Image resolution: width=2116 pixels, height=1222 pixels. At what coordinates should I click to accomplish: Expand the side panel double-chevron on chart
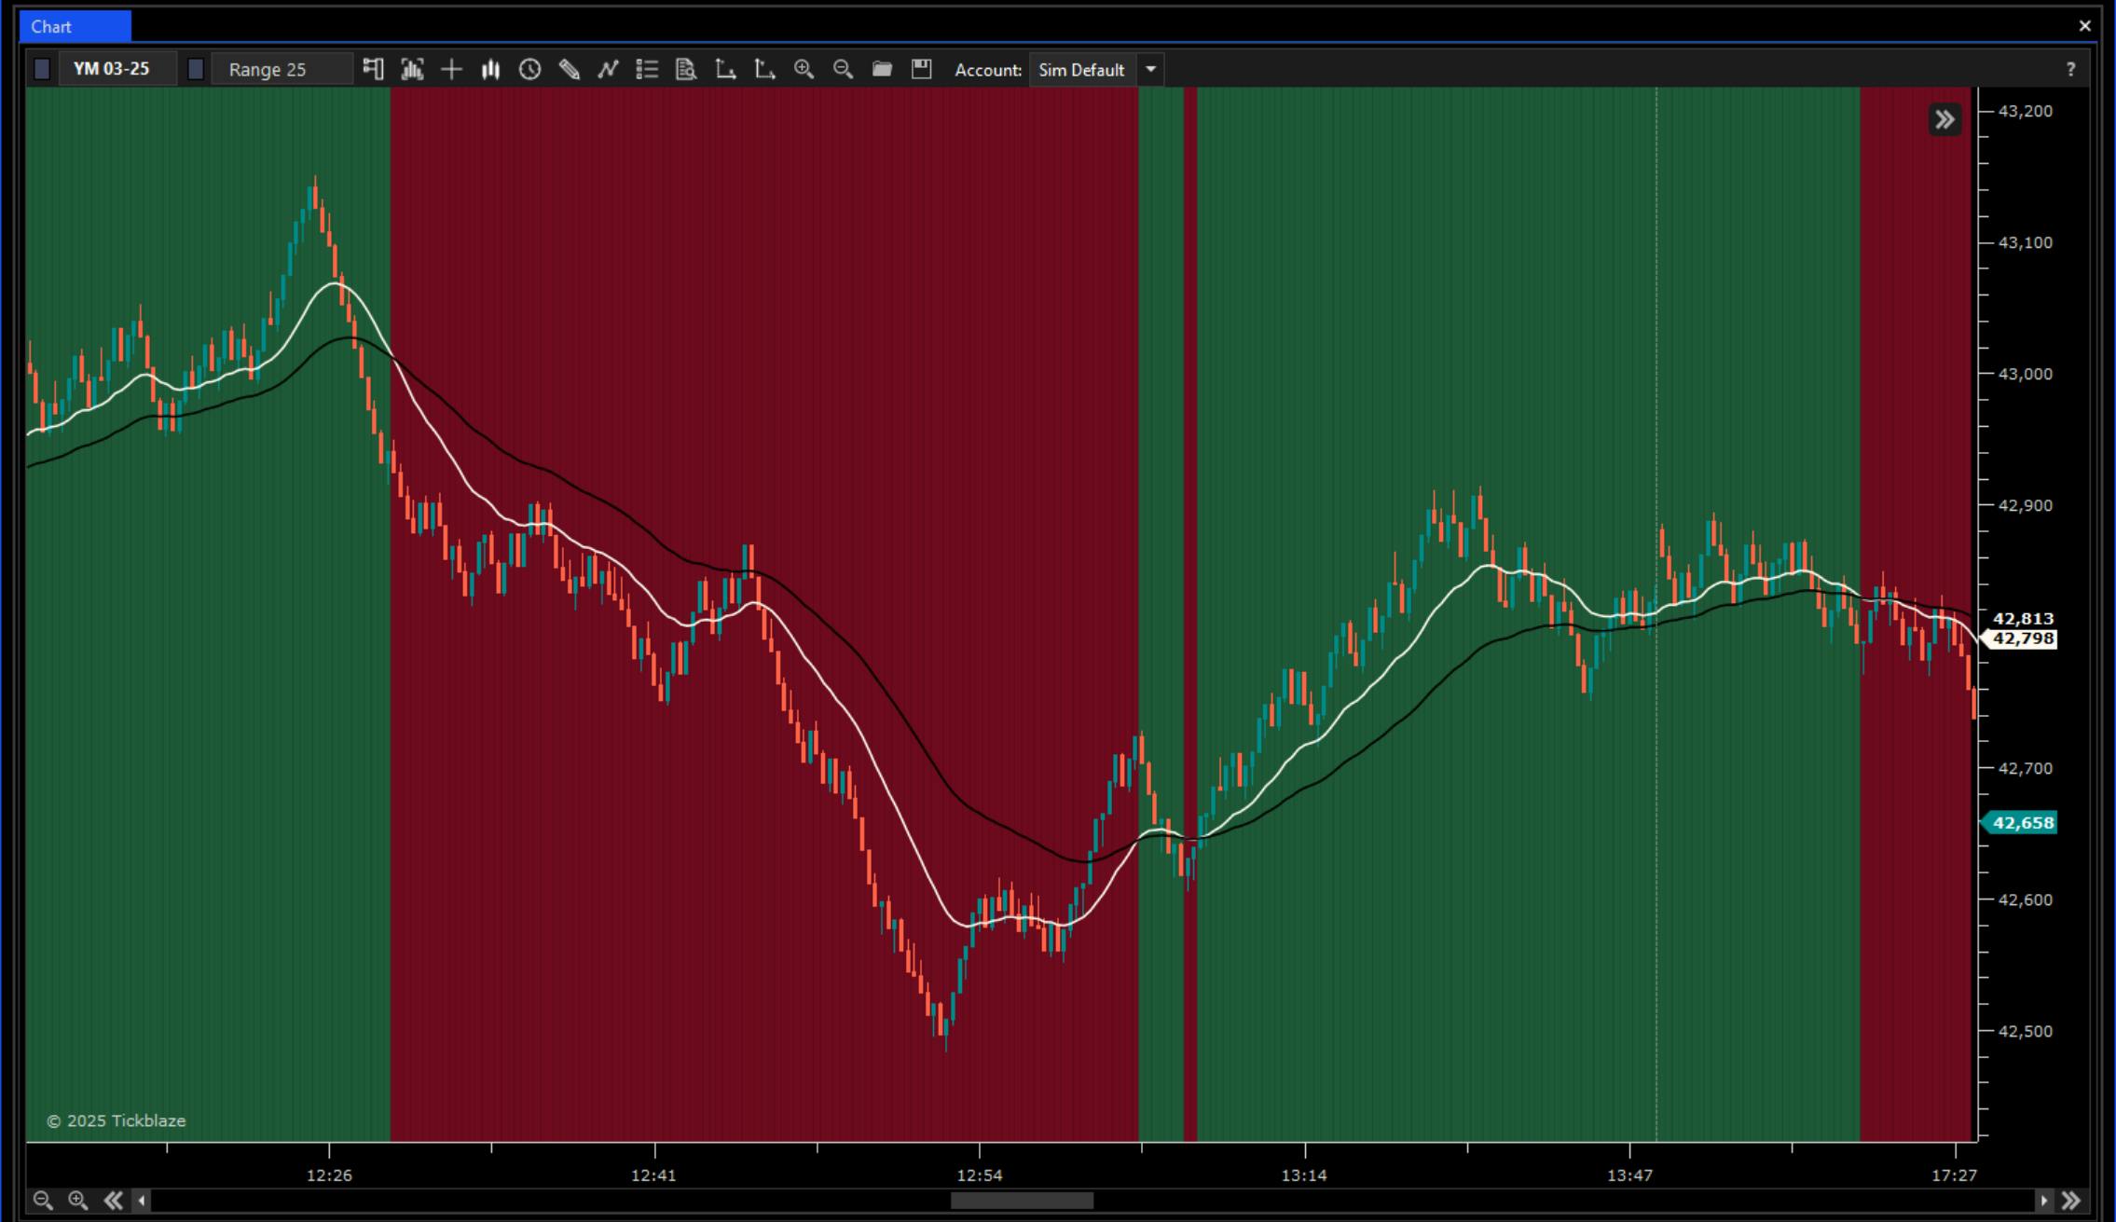pyautogui.click(x=1944, y=119)
